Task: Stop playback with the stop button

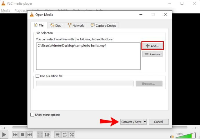Action: [x=22, y=135]
